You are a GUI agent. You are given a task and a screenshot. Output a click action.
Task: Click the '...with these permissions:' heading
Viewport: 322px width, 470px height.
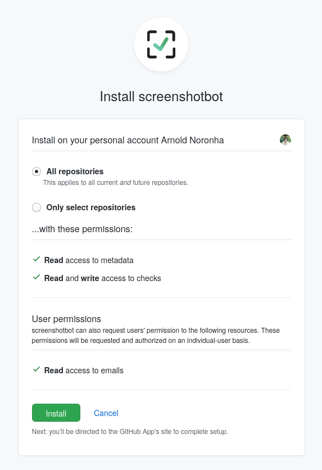[x=82, y=229]
